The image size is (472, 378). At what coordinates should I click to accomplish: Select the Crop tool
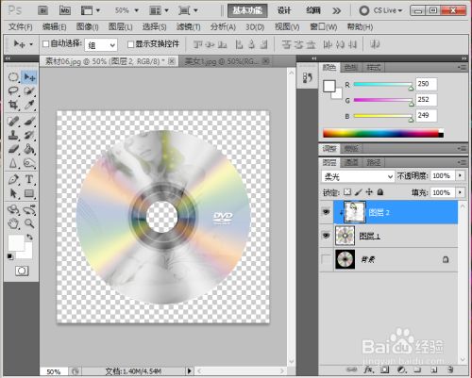pos(13,105)
